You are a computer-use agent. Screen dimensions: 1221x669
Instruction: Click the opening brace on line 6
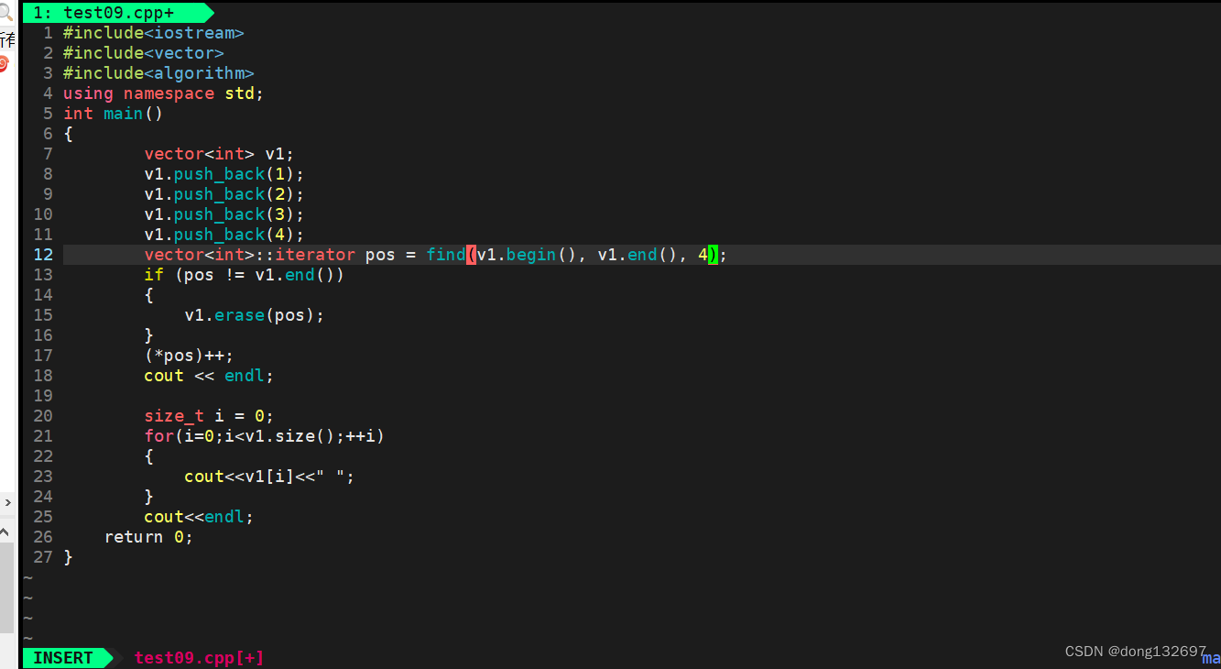[68, 134]
